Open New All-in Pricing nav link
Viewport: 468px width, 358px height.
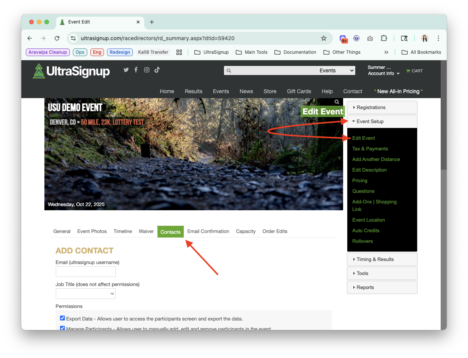399,91
